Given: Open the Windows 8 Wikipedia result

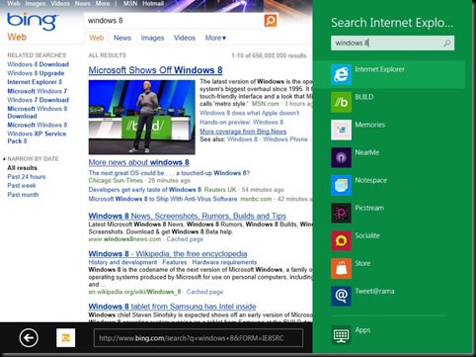Looking at the screenshot, I should pos(168,254).
